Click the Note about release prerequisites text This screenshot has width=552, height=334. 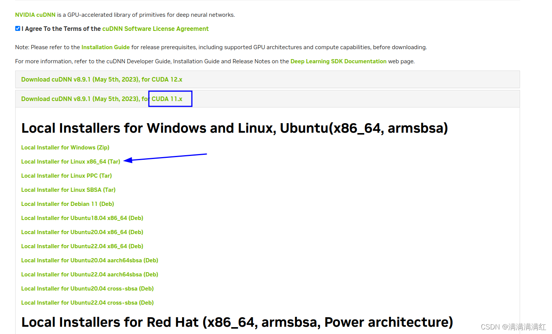221,47
